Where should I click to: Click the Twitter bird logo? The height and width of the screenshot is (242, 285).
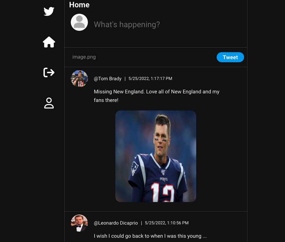coord(49,11)
